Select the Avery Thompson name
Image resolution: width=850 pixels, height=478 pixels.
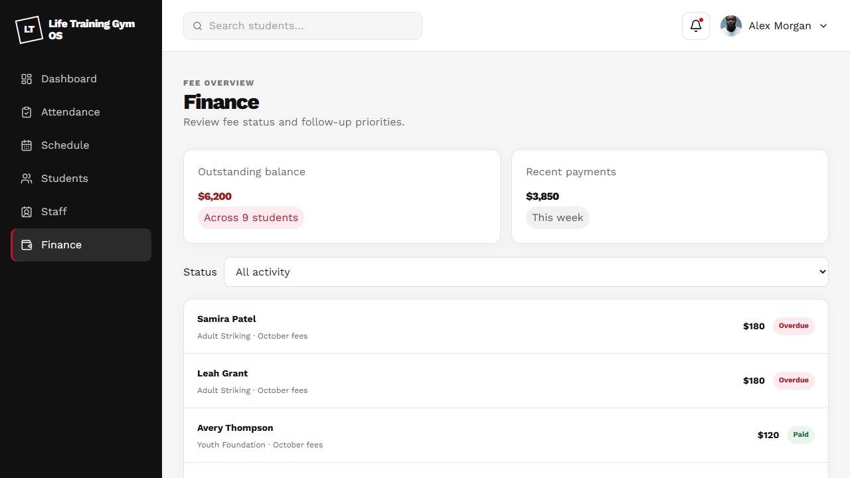click(x=235, y=428)
